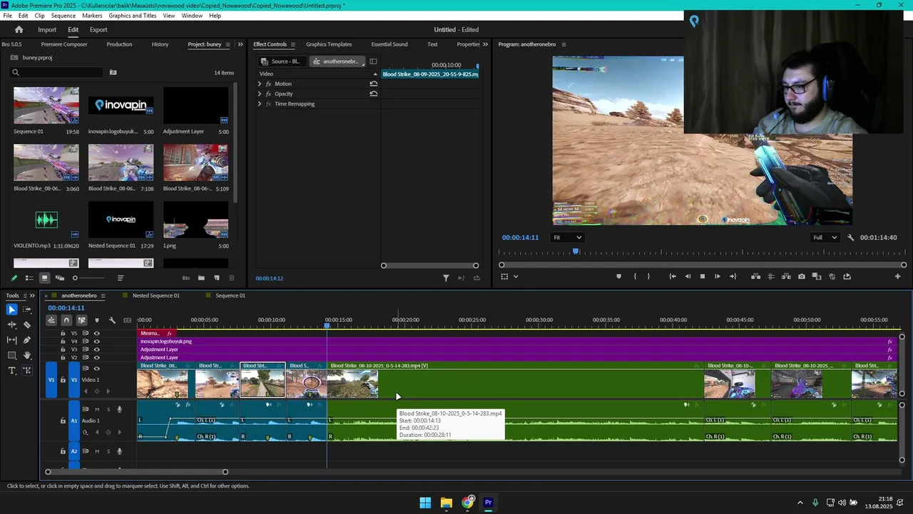
Task: Go to the Home screen
Action: [19, 29]
